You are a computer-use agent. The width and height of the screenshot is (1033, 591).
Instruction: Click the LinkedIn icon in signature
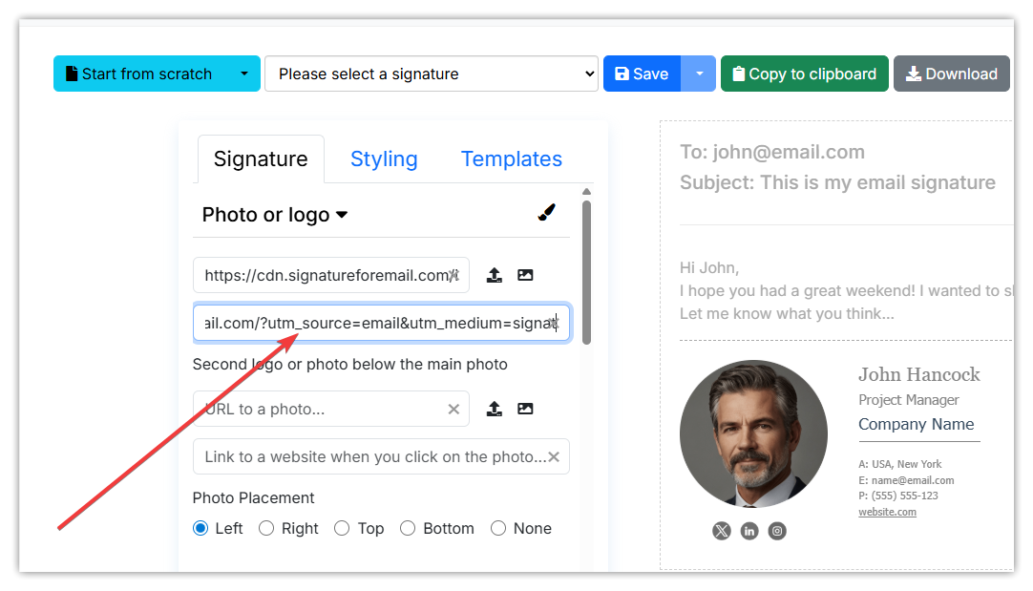click(x=749, y=531)
